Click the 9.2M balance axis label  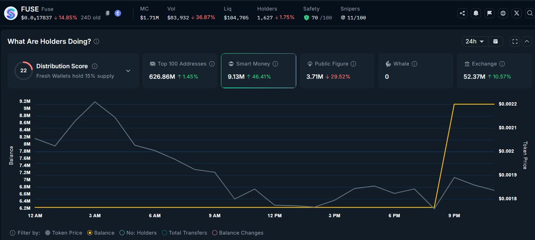click(x=25, y=101)
